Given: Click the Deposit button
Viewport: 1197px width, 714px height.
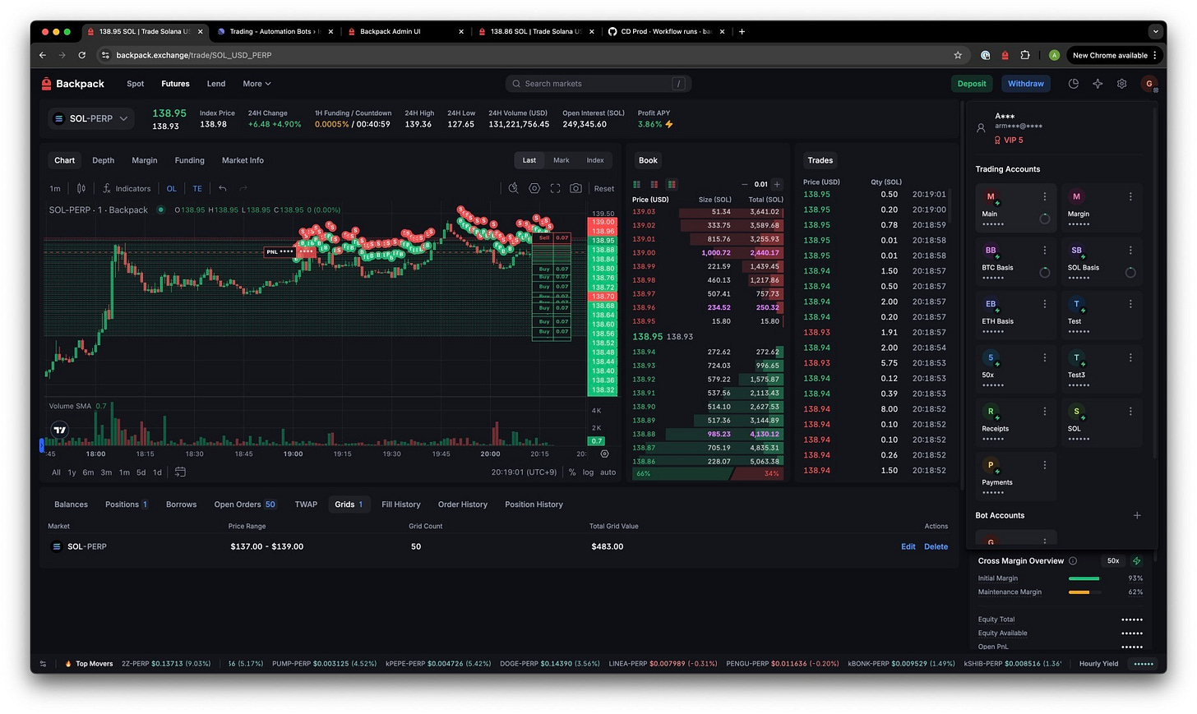Looking at the screenshot, I should 972,84.
